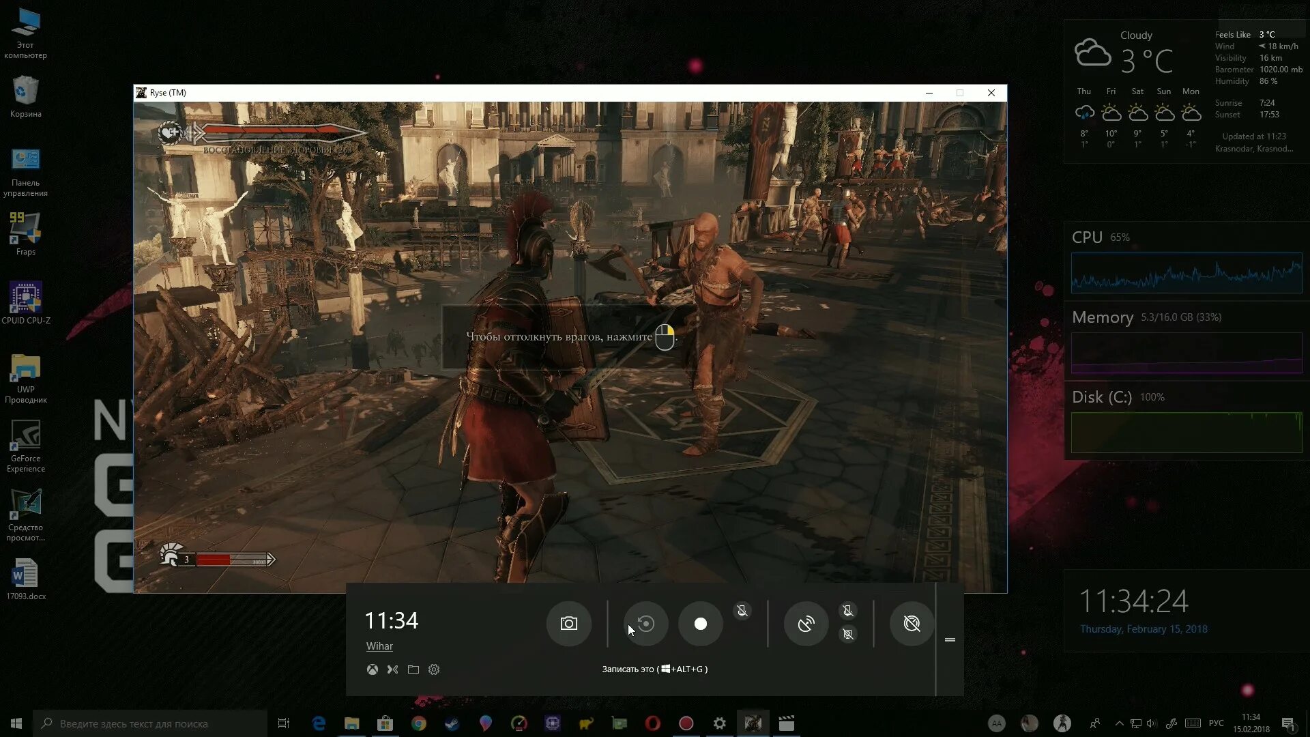Viewport: 1310px width, 737px height.
Task: Toggle the recording microphone mute icon
Action: 742,611
